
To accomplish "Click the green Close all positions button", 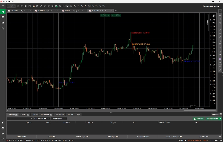I will tap(212, 119).
